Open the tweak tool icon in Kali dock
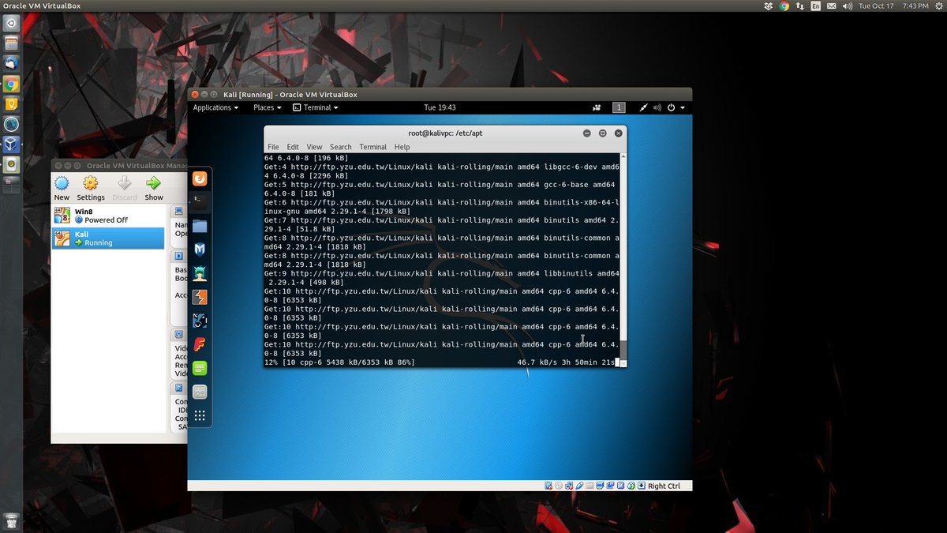Viewport: 947px width, 533px height. click(200, 392)
